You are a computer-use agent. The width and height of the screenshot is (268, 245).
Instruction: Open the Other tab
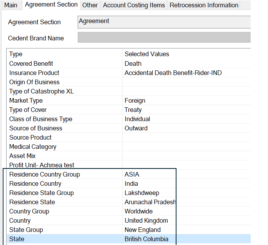coord(90,5)
